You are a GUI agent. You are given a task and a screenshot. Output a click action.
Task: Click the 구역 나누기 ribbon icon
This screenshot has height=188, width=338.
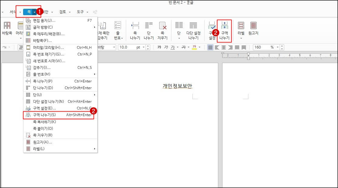click(x=224, y=30)
